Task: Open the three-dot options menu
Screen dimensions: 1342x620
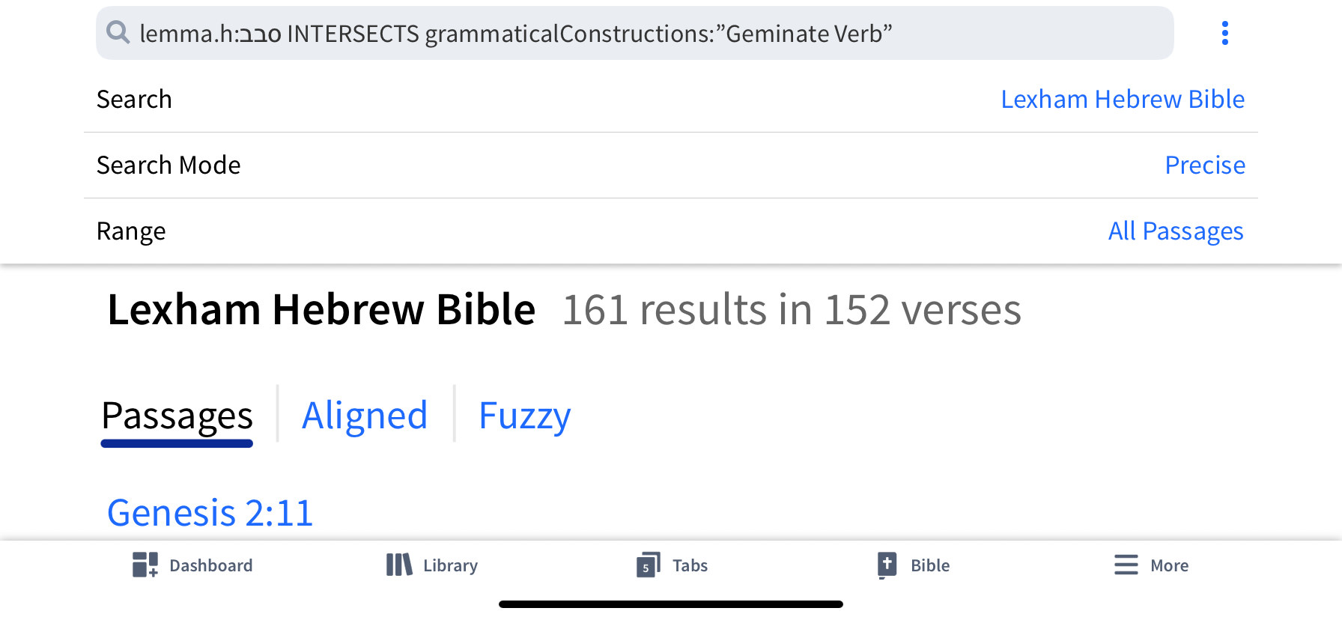Action: 1225,33
